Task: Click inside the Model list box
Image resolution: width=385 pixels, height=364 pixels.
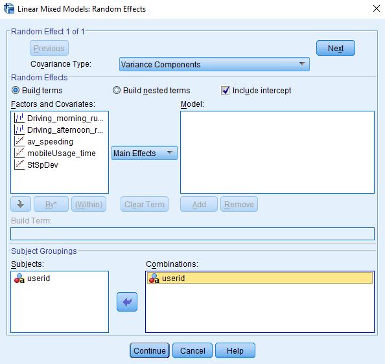Action: coord(277,152)
